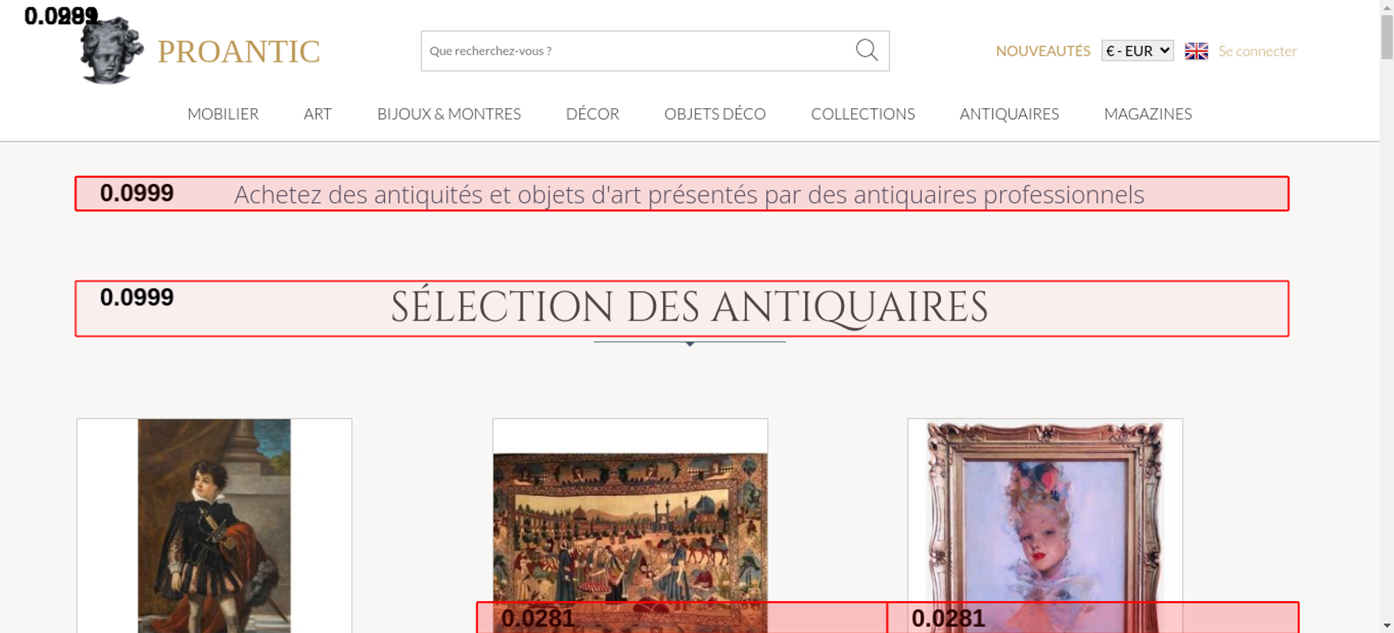Focus the 'Que recherchez-vous ?' search field
1394x633 pixels.
[x=634, y=51]
